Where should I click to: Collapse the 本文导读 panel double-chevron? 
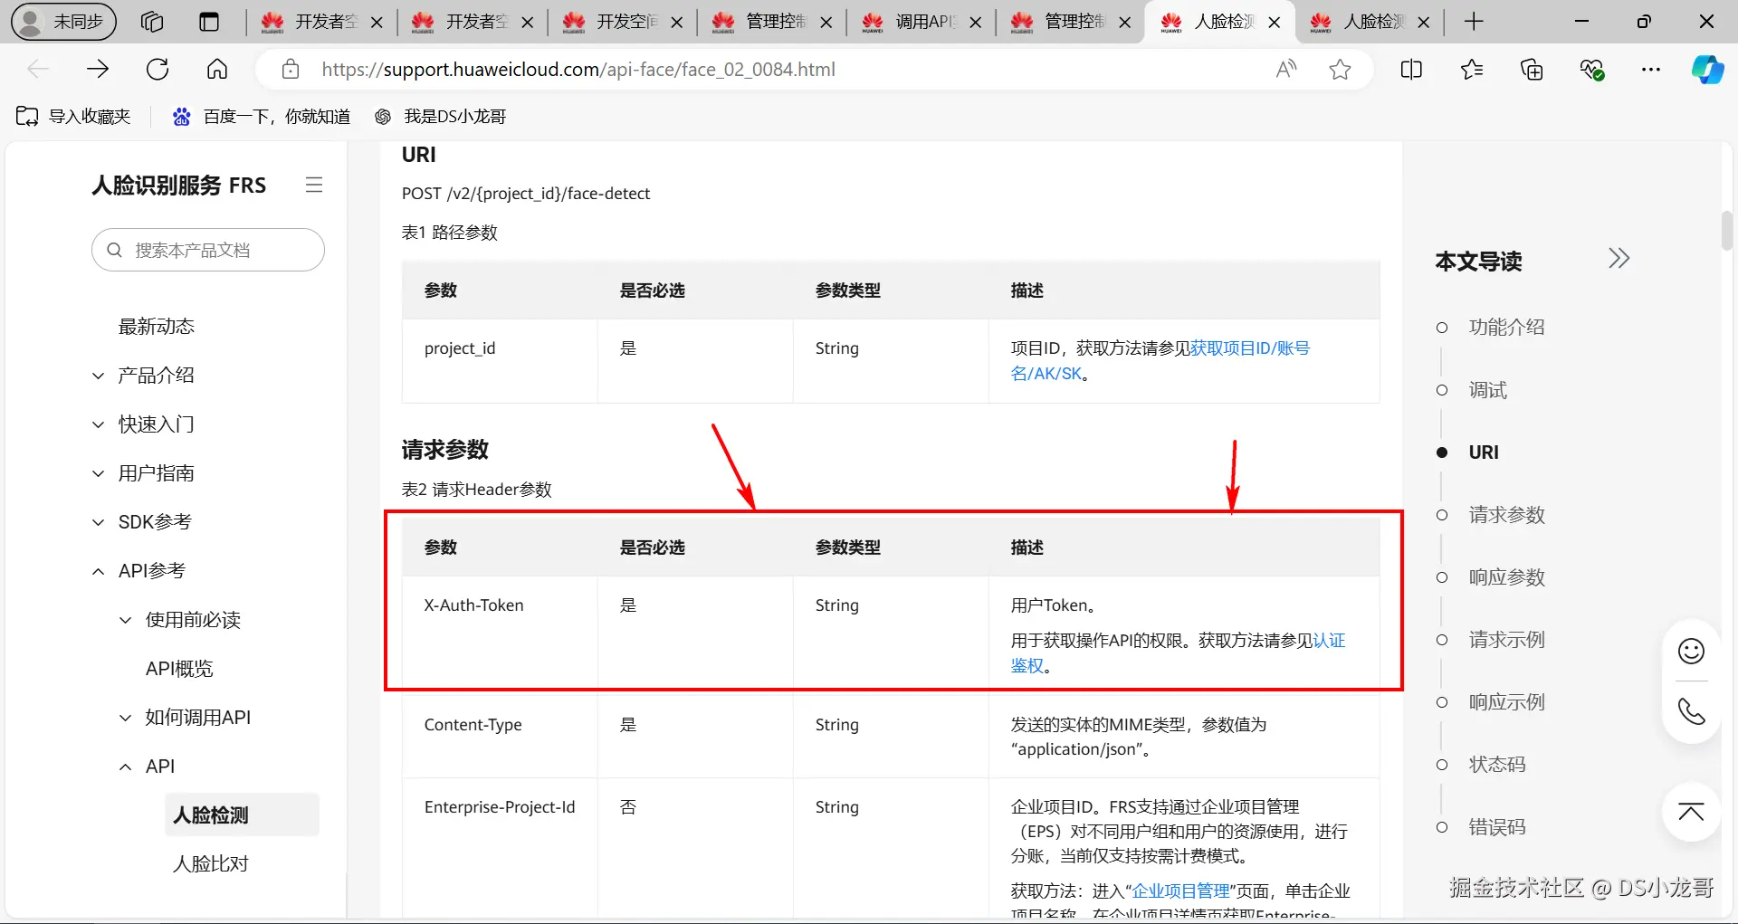[1619, 259]
